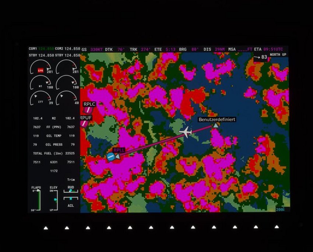The width and height of the screenshot is (313, 252).
Task: Click the wind arrow indicator showing 83
Action: pos(260,57)
